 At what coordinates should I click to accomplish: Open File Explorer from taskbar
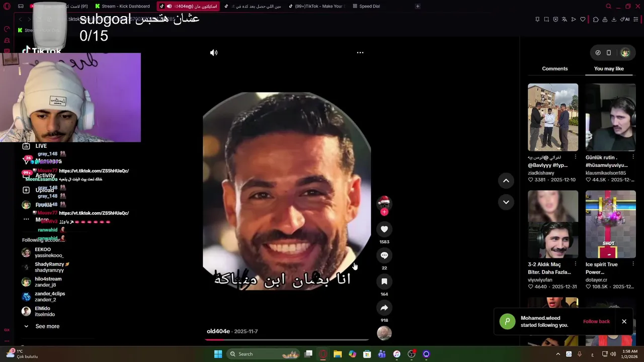pos(338,354)
